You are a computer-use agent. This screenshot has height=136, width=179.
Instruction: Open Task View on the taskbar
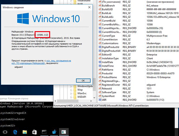pos(5,132)
